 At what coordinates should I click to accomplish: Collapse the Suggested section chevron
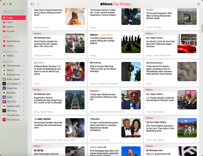(x=24, y=62)
